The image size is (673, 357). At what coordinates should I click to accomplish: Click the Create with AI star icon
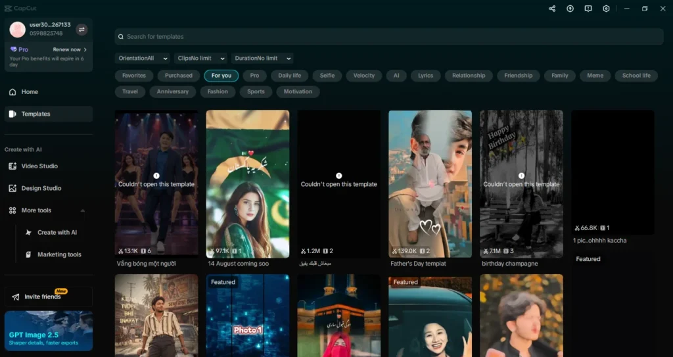point(28,233)
